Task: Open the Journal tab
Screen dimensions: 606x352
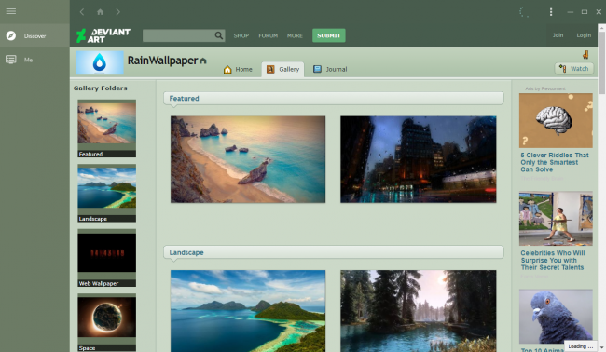Action: pos(330,70)
